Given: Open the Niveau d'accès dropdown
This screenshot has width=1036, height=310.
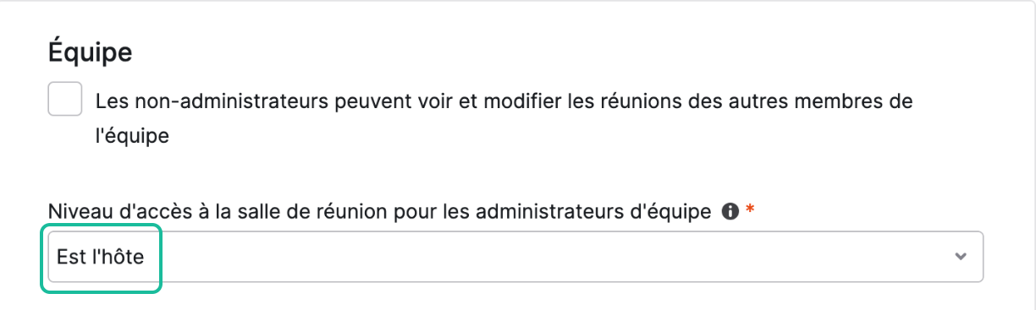Looking at the screenshot, I should (515, 256).
